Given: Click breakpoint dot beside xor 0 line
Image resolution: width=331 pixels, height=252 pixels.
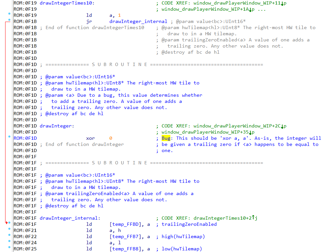Looking at the screenshot, I should point(9,137).
